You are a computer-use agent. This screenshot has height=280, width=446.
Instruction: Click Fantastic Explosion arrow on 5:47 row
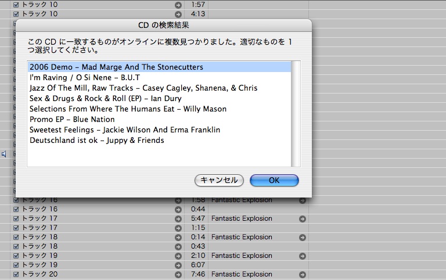(x=303, y=219)
